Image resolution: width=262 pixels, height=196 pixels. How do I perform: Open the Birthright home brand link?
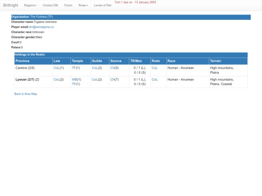click(11, 5)
